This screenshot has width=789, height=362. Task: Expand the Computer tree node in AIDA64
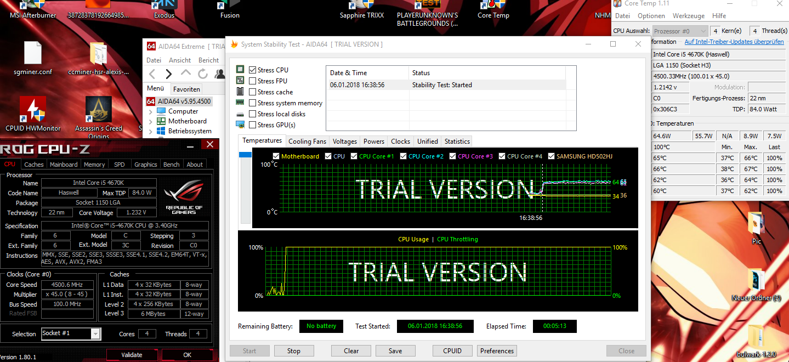pyautogui.click(x=151, y=111)
